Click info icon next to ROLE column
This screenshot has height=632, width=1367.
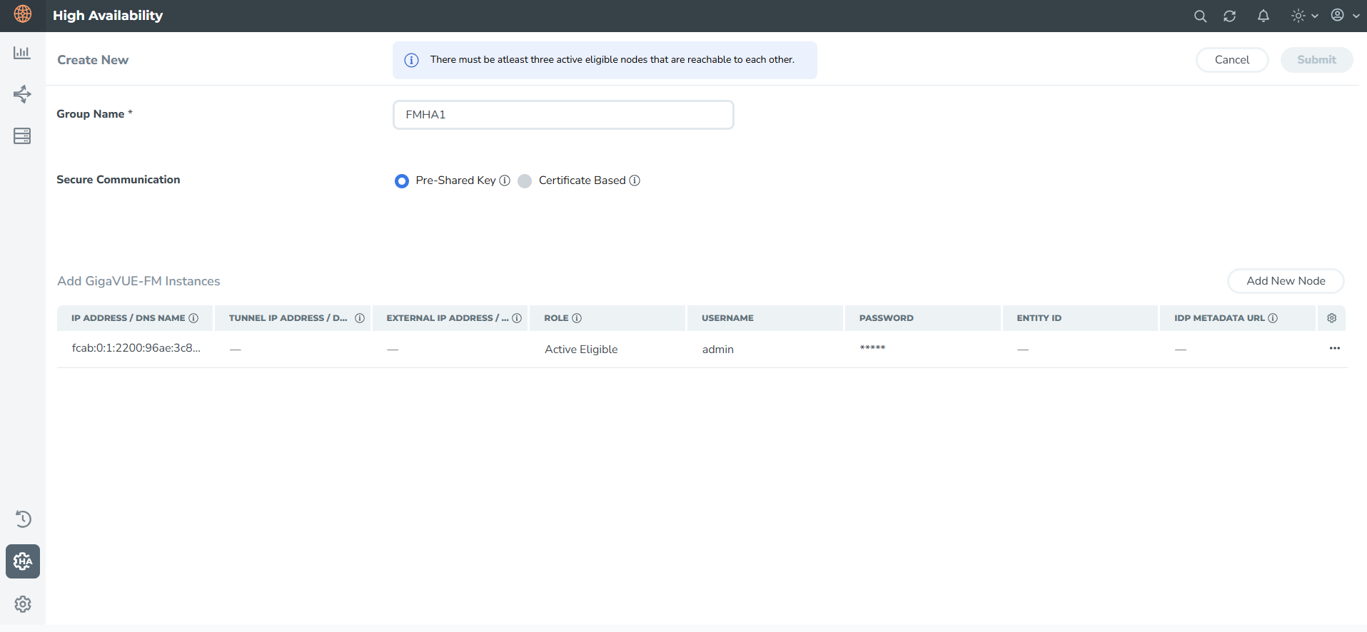point(577,318)
